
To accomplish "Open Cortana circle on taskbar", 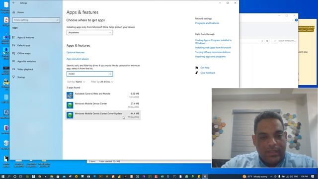I will tap(15, 177).
